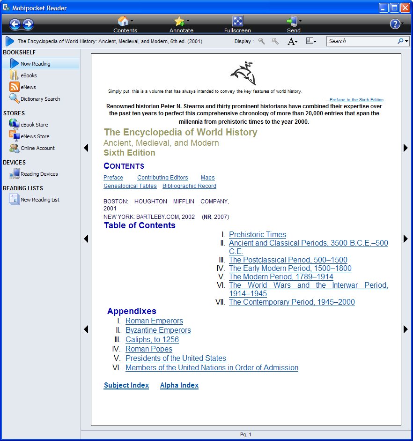Open the Preface to the Sixth Edition link
413x441 pixels.
[356, 99]
